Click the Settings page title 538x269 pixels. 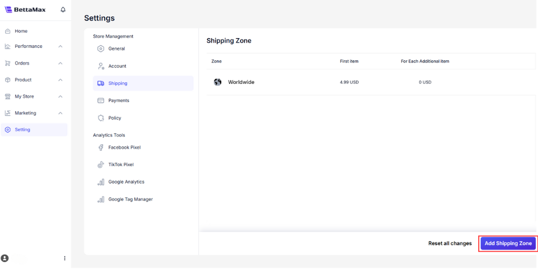(100, 18)
